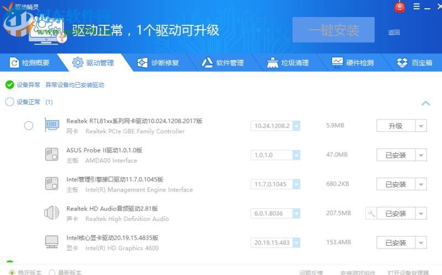This screenshot has width=442, height=275.
Task: Click the green check icon beside 设备异常
Action: tap(9, 85)
